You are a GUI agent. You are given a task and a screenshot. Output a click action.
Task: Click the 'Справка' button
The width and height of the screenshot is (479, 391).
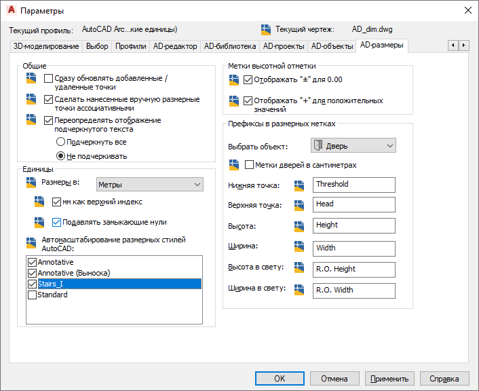(444, 379)
